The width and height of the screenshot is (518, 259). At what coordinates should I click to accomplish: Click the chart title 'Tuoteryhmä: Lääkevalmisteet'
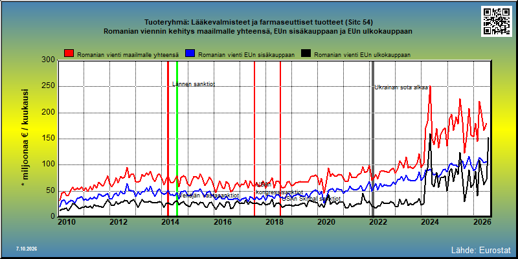point(258,23)
